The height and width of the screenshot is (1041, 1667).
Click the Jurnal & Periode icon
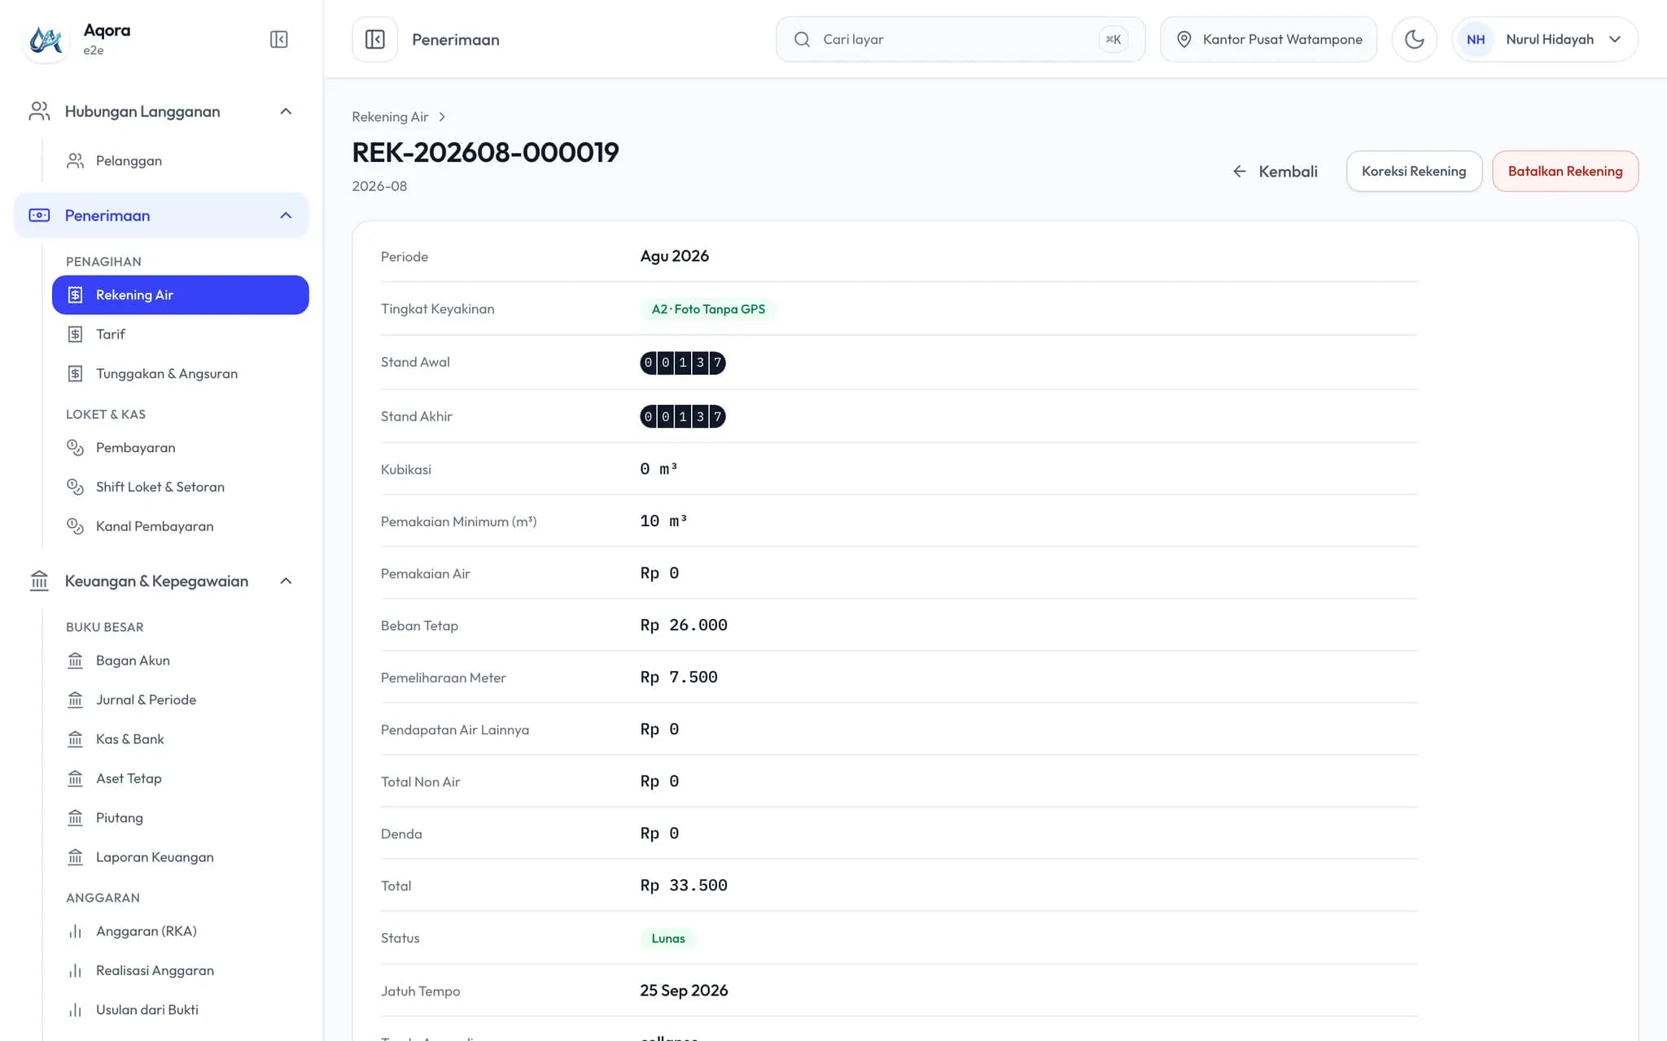coord(75,699)
